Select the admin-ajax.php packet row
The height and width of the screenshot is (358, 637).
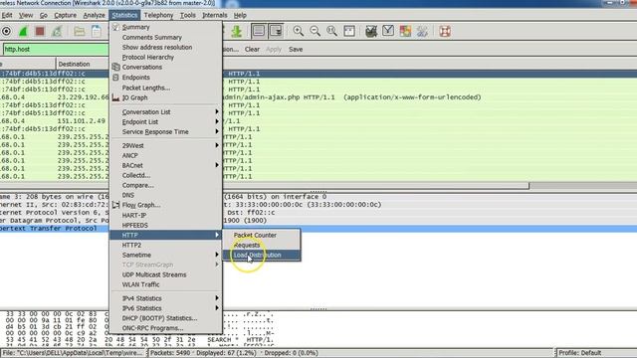tap(318, 97)
